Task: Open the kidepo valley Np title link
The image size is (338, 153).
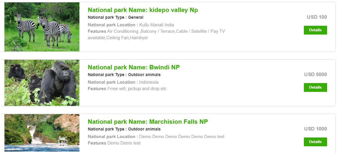Action: [x=143, y=10]
